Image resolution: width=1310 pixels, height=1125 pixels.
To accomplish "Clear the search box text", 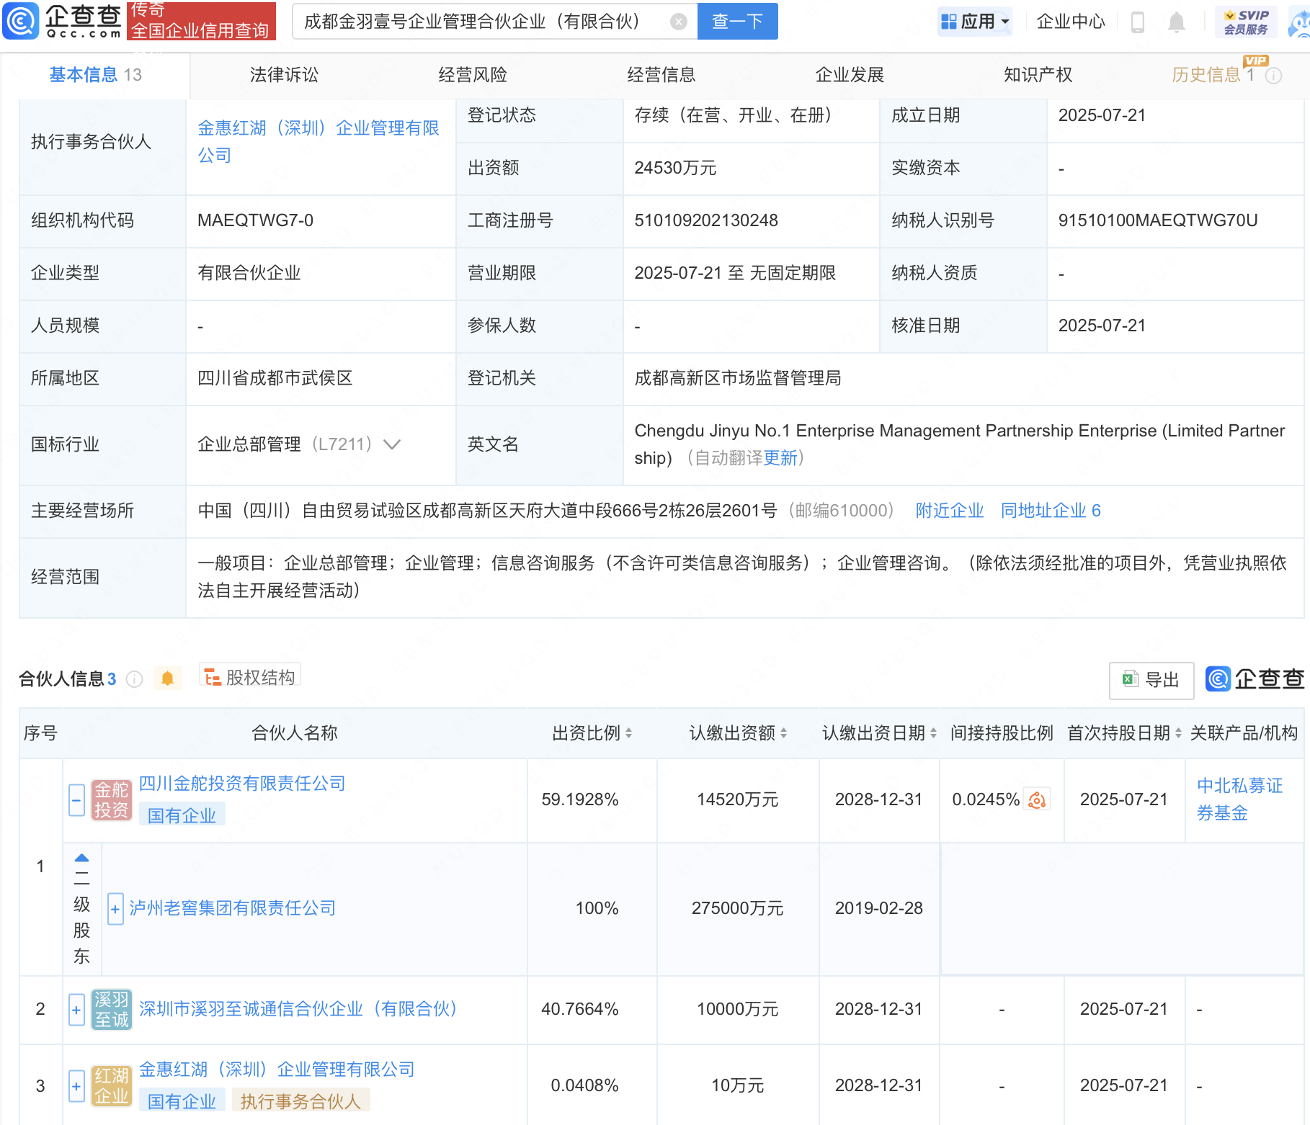I will coord(678,22).
